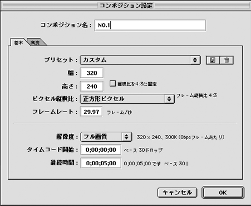Image resolution: width=251 pixels, height=206 pixels.
Task: Click the 高さ field showing 240
Action: point(92,87)
